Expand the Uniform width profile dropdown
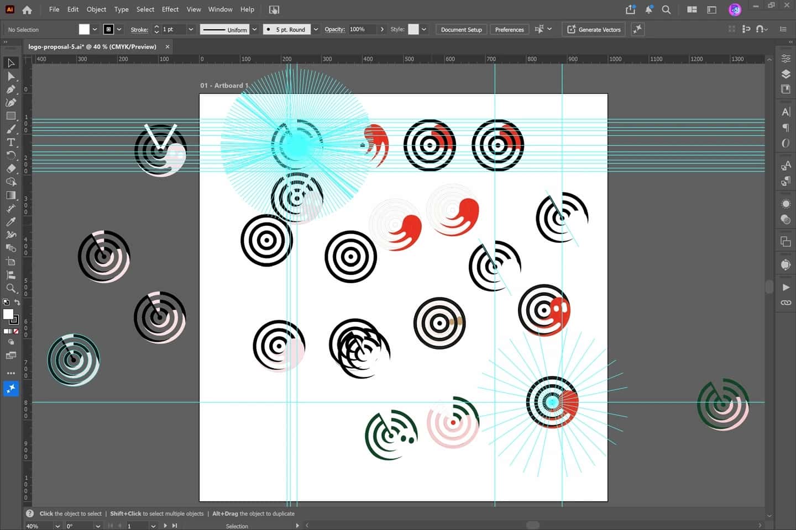This screenshot has height=530, width=796. (254, 29)
